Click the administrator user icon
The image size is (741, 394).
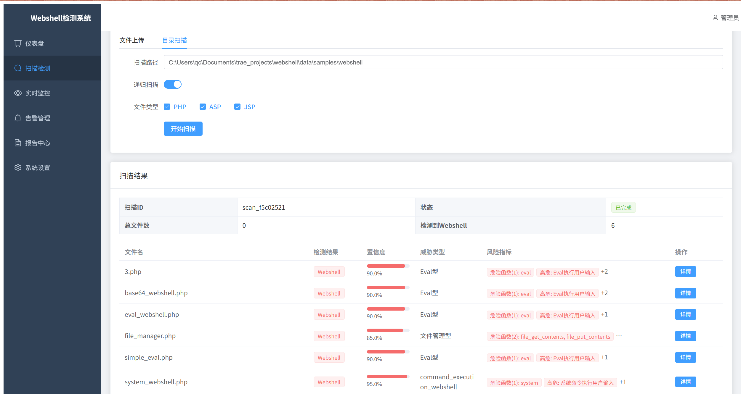click(x=715, y=18)
